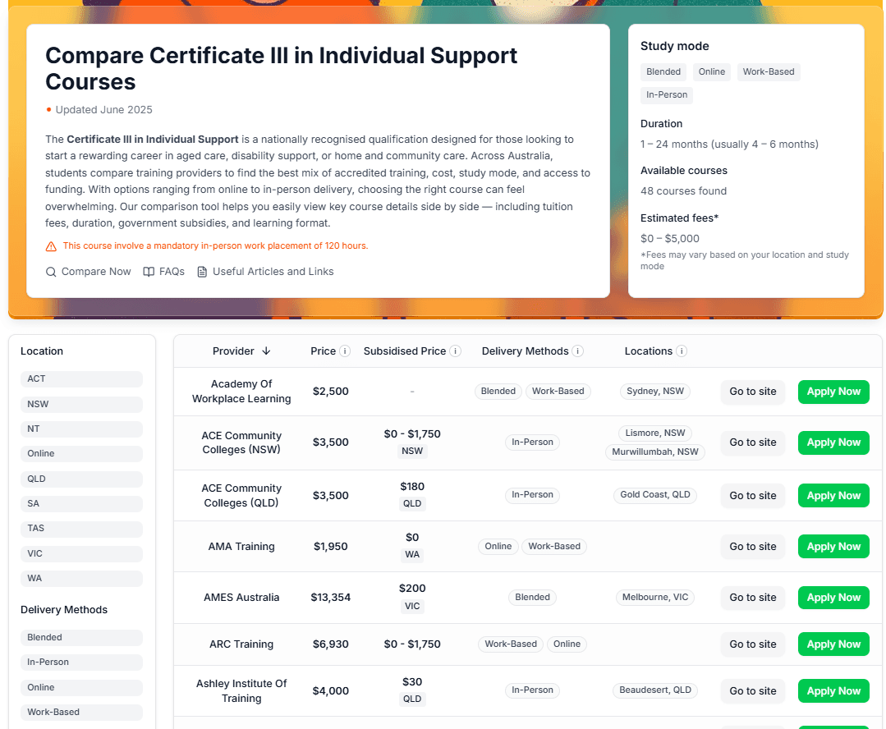
Task: Click the document icon beside Useful Articles
Action: point(202,271)
